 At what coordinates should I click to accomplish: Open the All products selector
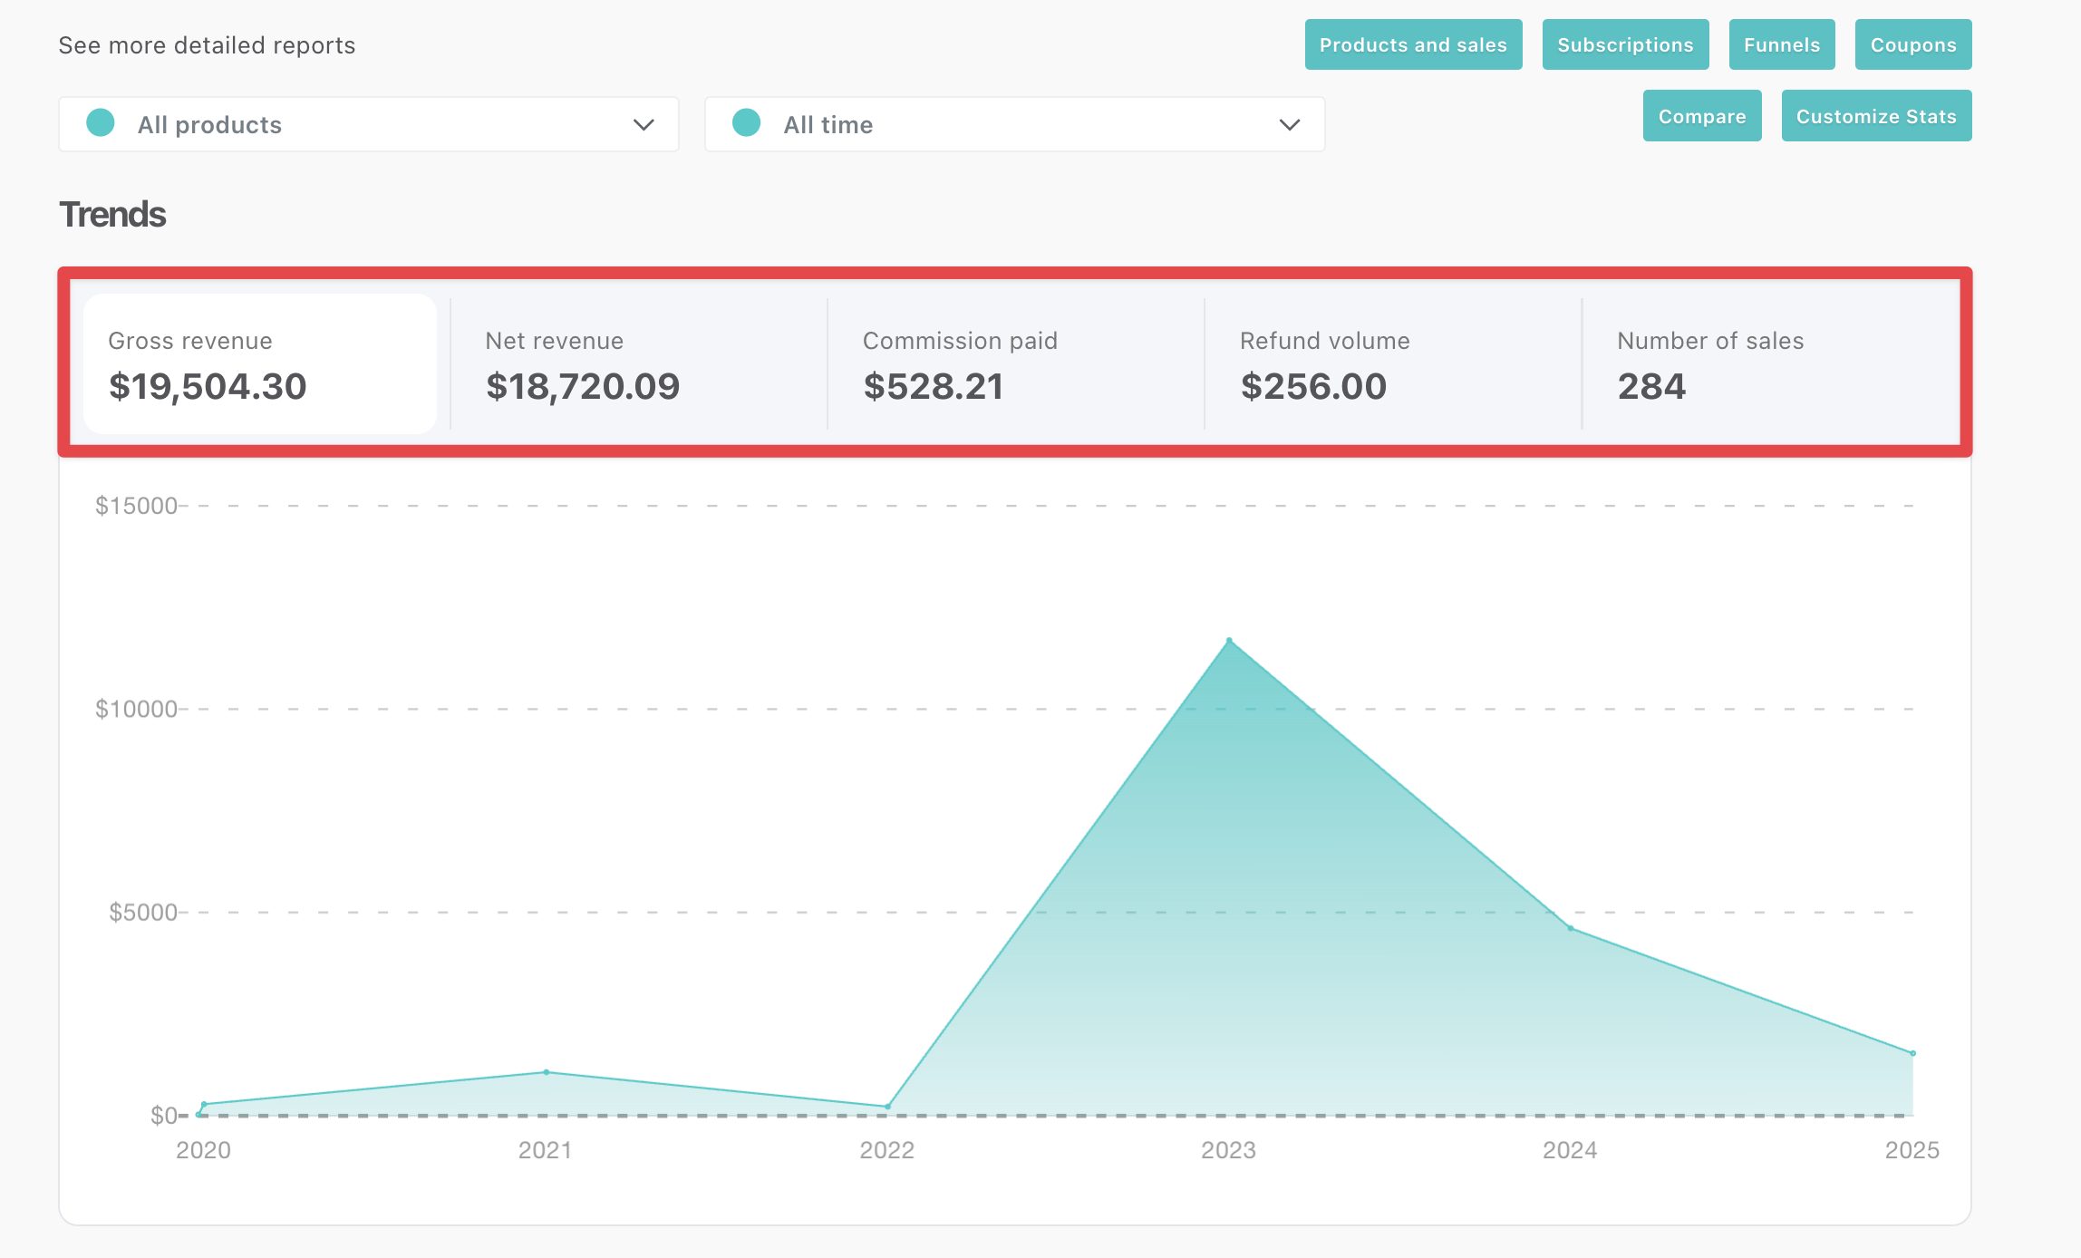(369, 124)
